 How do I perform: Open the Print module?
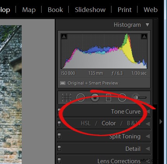[x=125, y=10]
